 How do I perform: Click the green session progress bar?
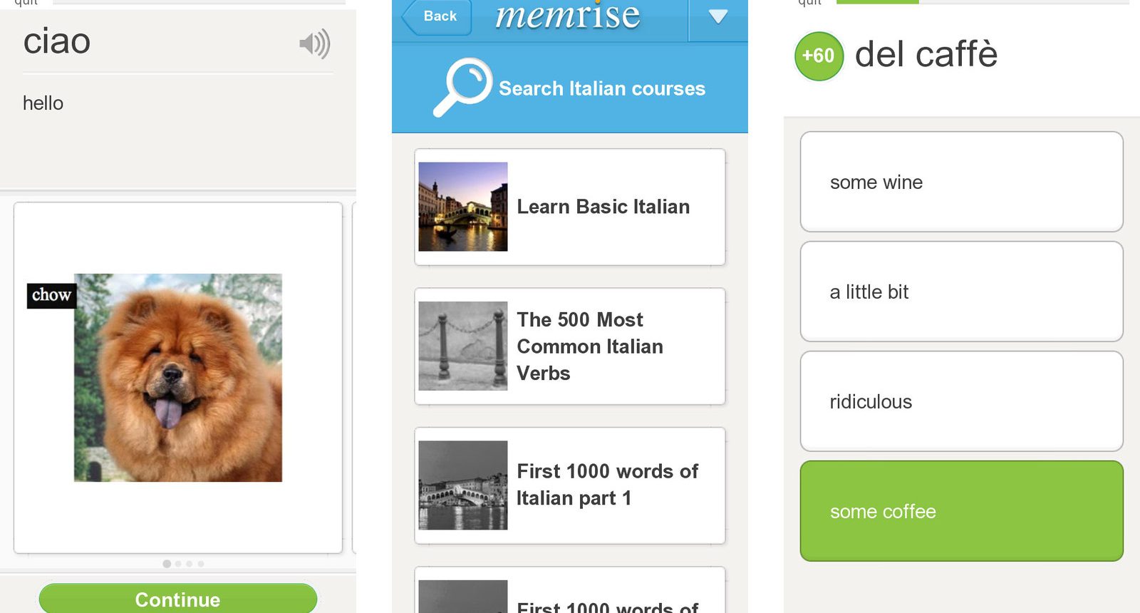tap(877, 2)
